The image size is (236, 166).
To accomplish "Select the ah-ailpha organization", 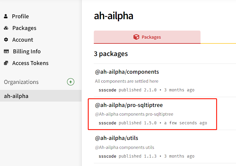I will [41, 96].
